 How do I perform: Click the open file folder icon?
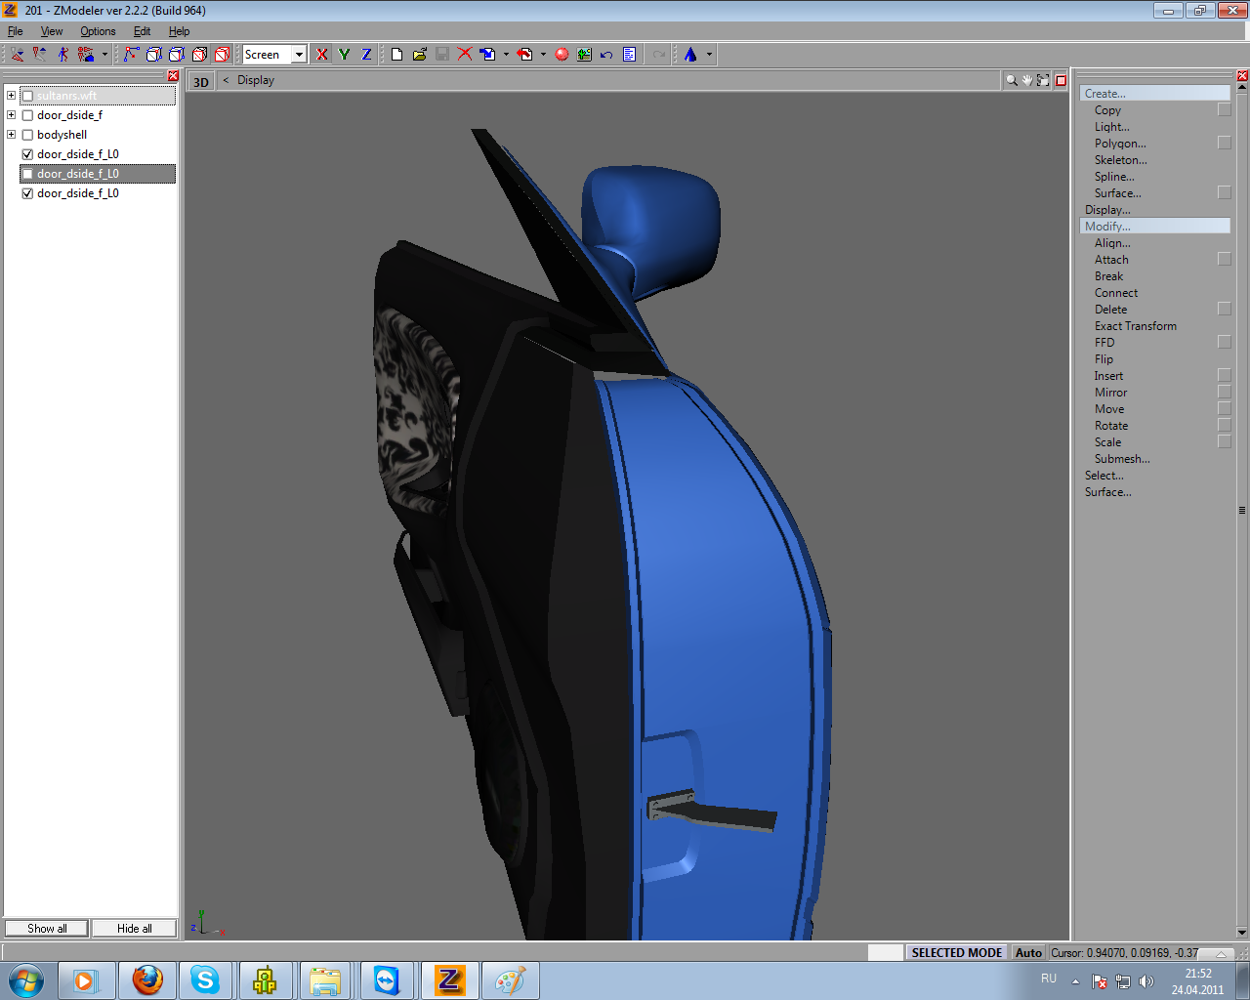pos(419,55)
